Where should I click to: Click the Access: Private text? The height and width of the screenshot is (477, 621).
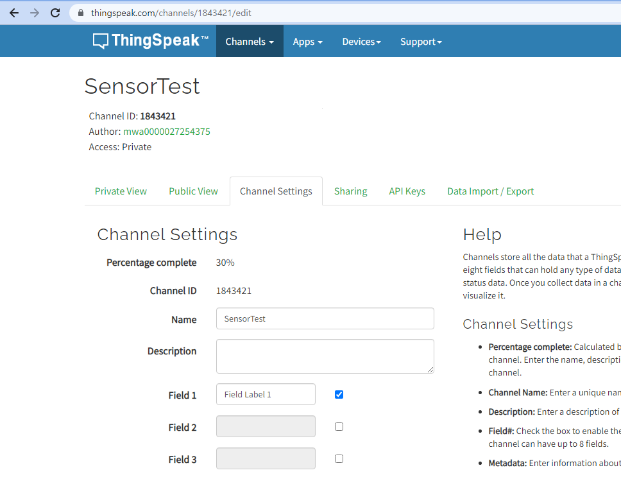tap(120, 147)
